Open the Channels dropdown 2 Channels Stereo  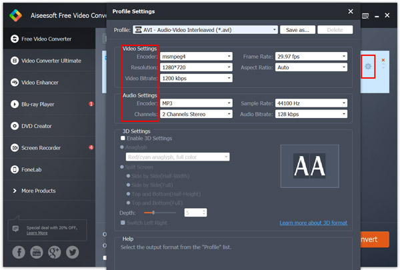[196, 114]
